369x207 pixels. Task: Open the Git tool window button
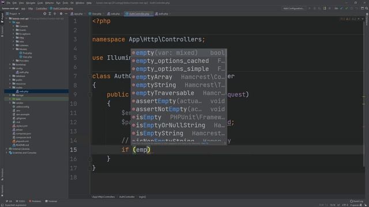[9, 201]
